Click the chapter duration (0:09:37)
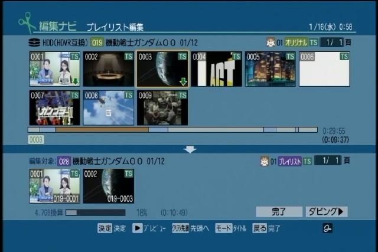 pyautogui.click(x=335, y=139)
